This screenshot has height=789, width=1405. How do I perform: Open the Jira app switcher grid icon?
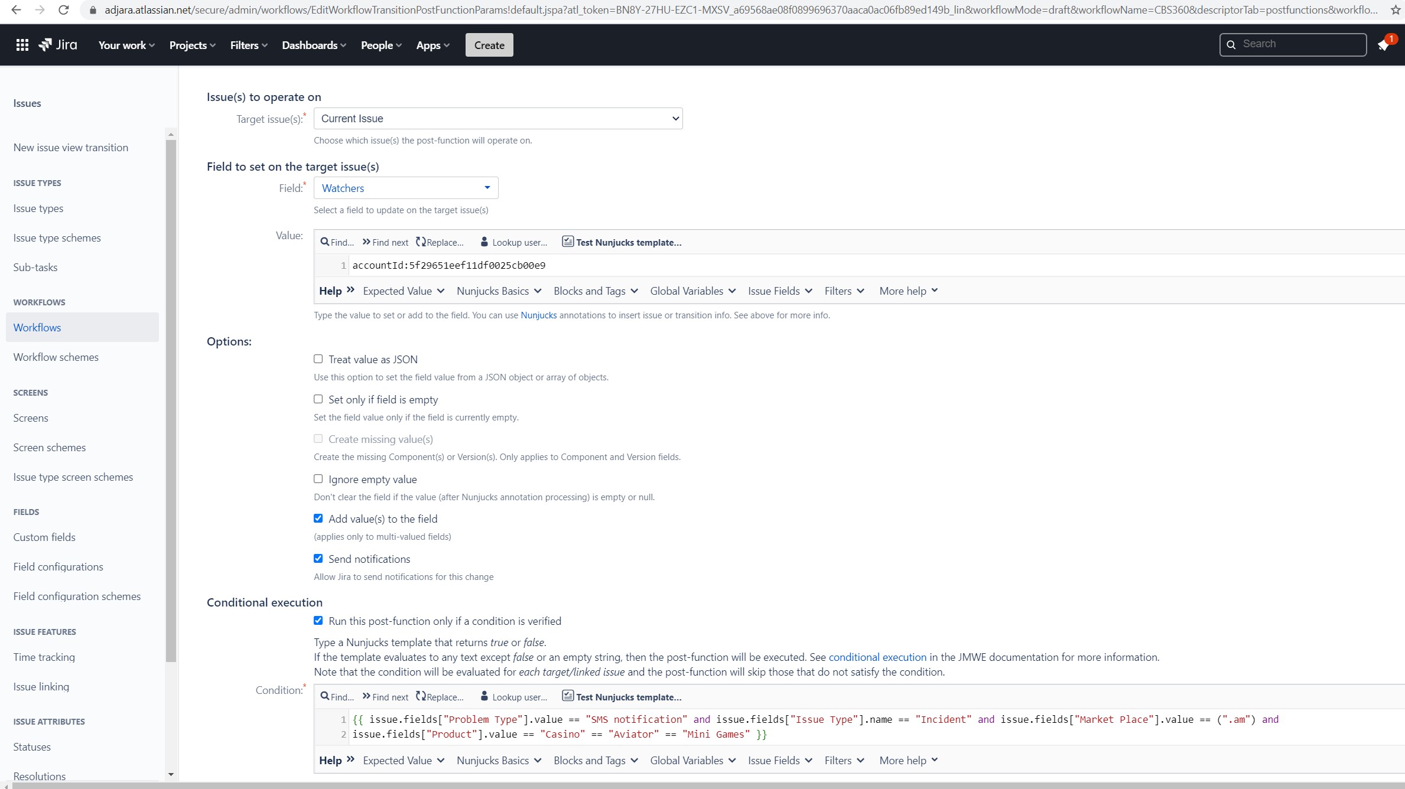(22, 45)
